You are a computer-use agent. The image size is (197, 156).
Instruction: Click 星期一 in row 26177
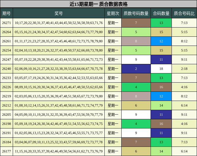(x=113, y=151)
